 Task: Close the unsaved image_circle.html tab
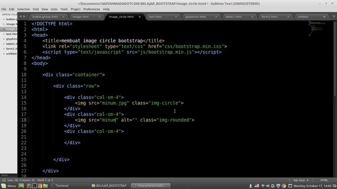[x=140, y=17]
